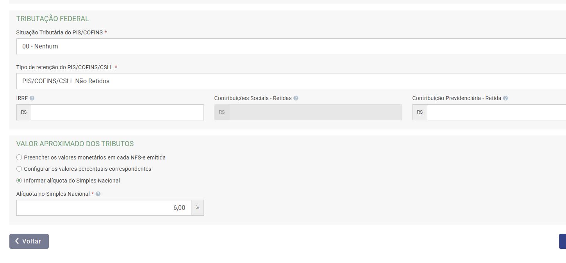The height and width of the screenshot is (263, 566).
Task: Expand Tipo de retenção do PIS/COFINS/CSLL dropdown
Action: 291,81
